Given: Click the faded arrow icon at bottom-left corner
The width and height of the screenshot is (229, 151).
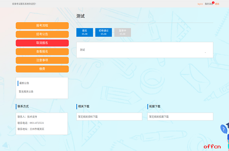Looking at the screenshot, I should 6,146.
